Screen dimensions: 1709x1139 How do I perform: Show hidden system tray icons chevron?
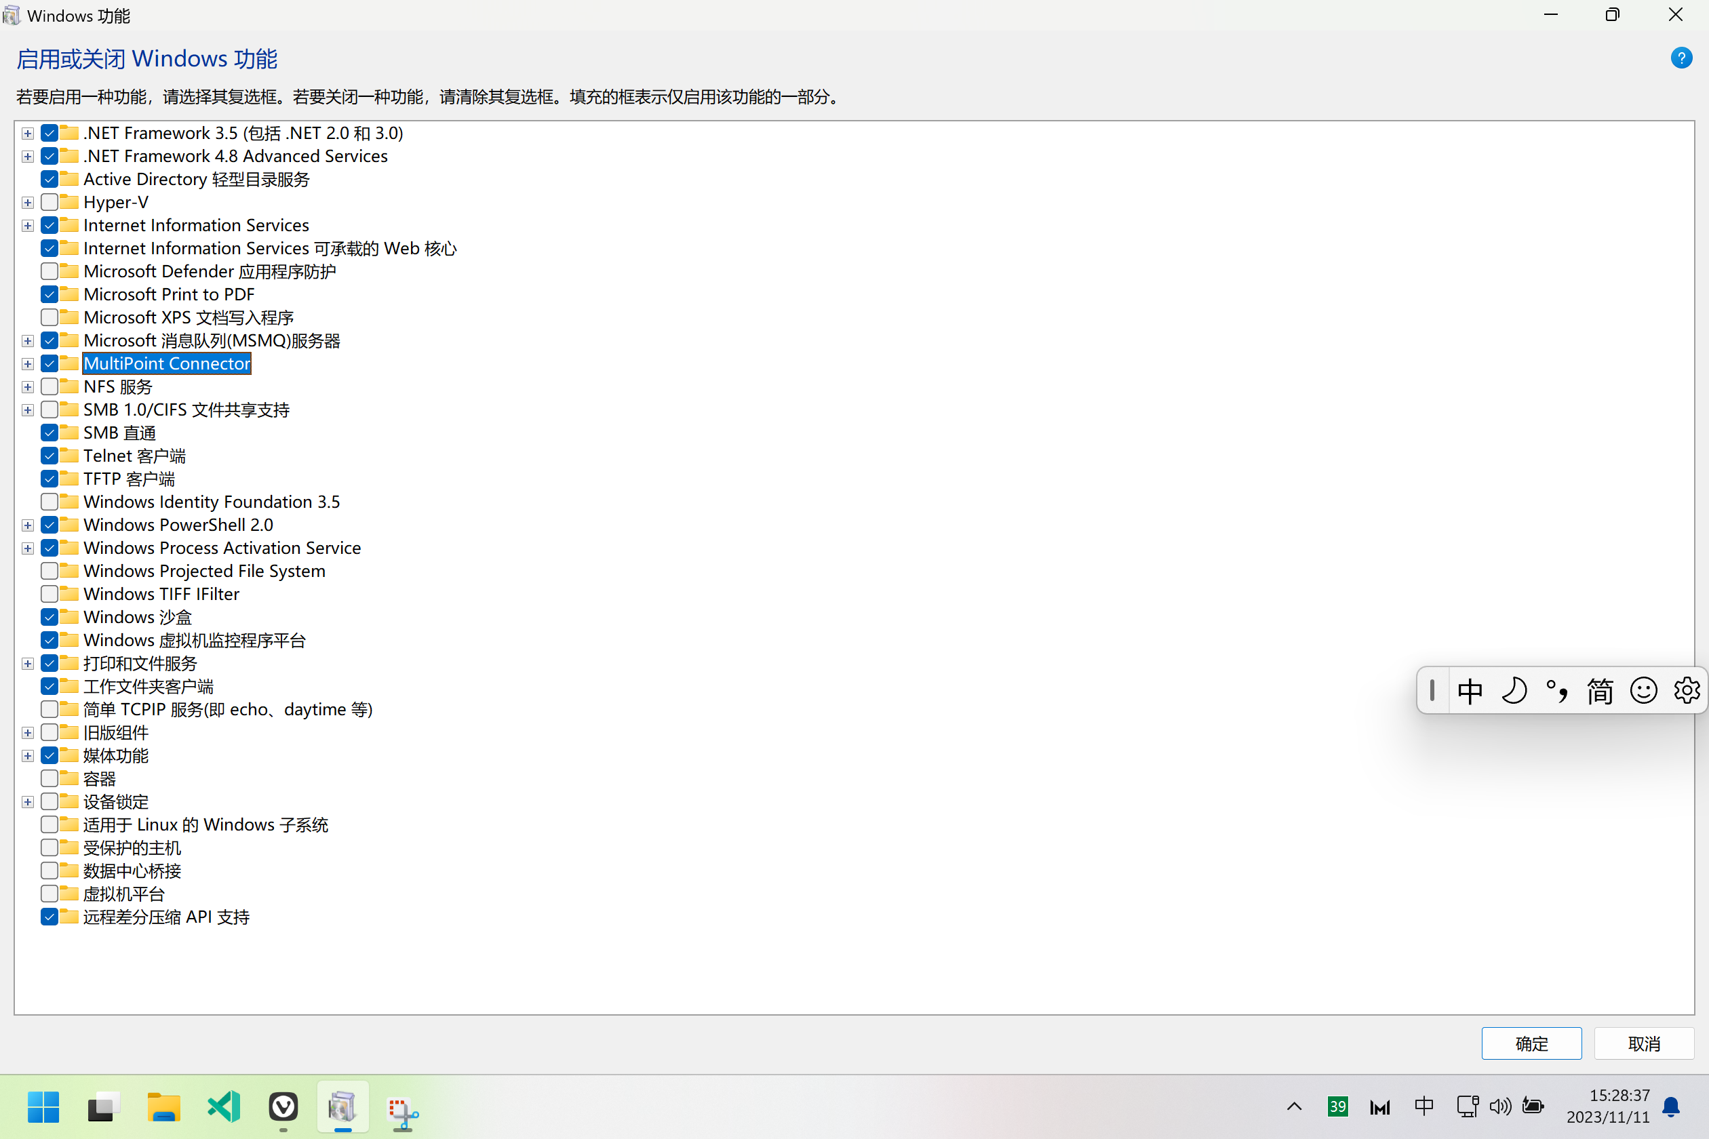[1294, 1107]
